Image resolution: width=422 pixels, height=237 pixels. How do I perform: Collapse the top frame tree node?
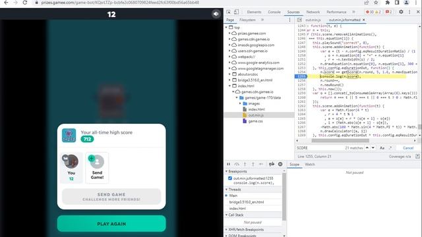coord(226,28)
